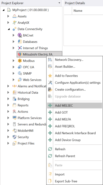Click the Add to Favorites star icon
This screenshot has height=185, width=103.
coord(50,76)
